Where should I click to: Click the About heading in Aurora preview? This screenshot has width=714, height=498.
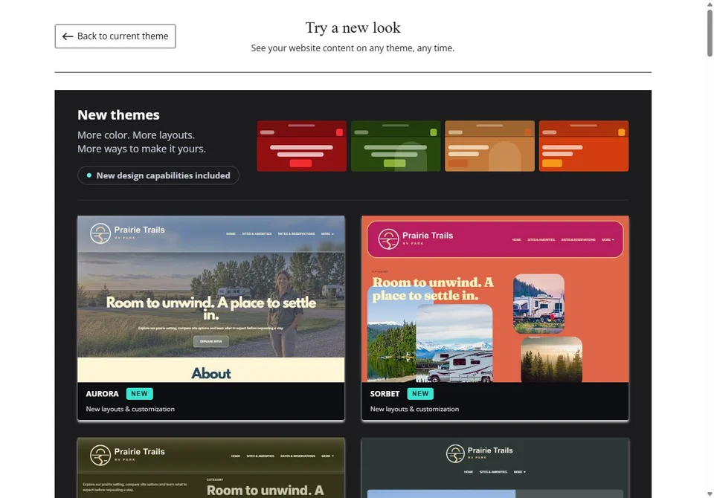[x=210, y=373]
